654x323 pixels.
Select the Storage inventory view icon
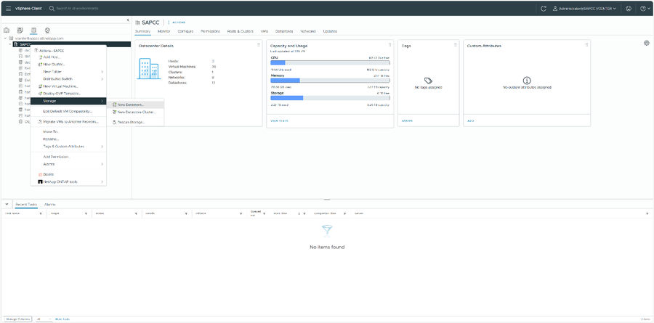click(33, 30)
